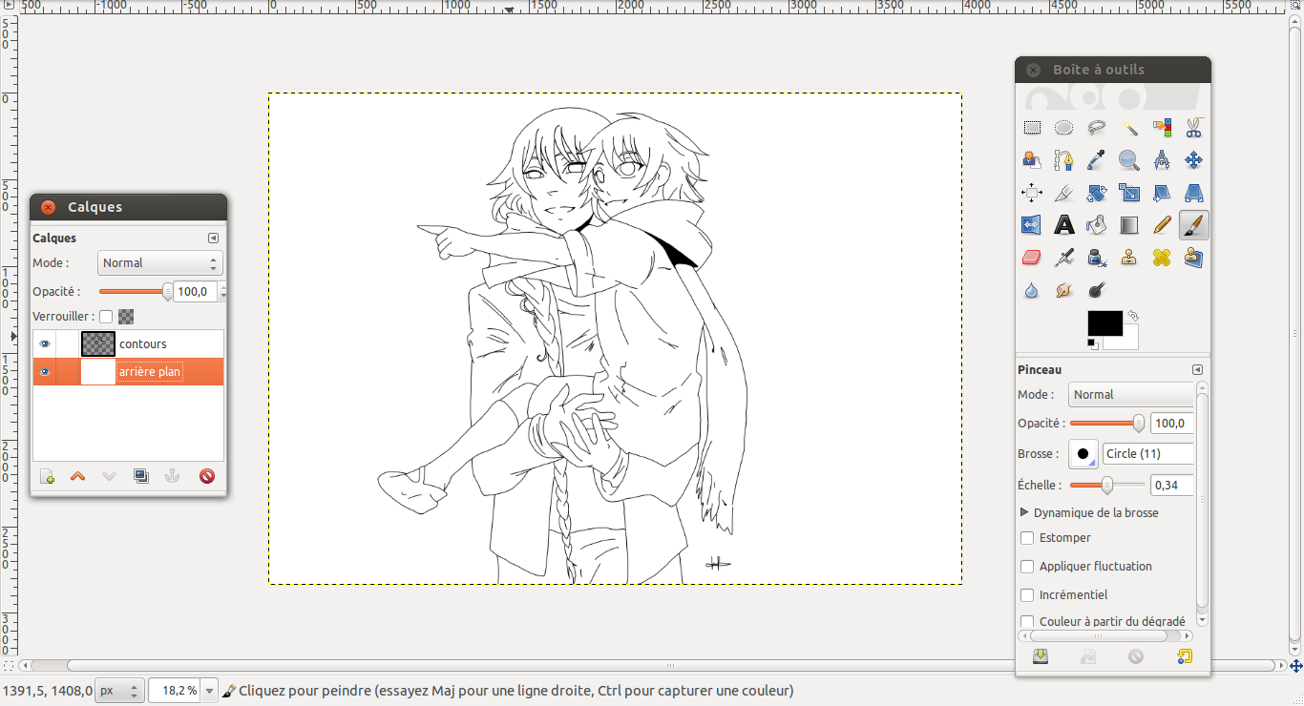Screen dimensions: 1304x706
Task: Expand Dynamique de la brosse section
Action: click(1025, 512)
